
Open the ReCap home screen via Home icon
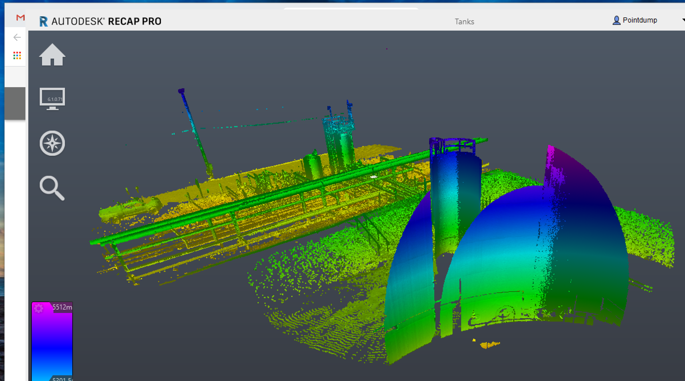click(52, 55)
